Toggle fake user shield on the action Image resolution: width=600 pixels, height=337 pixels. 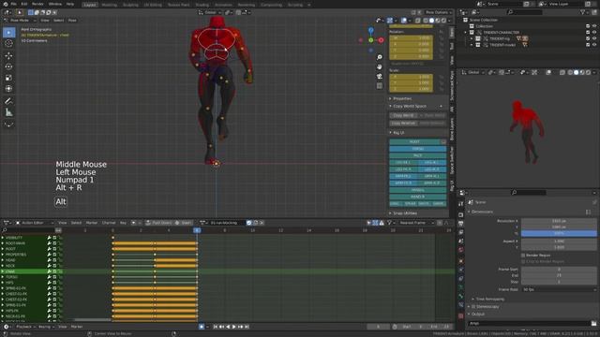(x=249, y=223)
